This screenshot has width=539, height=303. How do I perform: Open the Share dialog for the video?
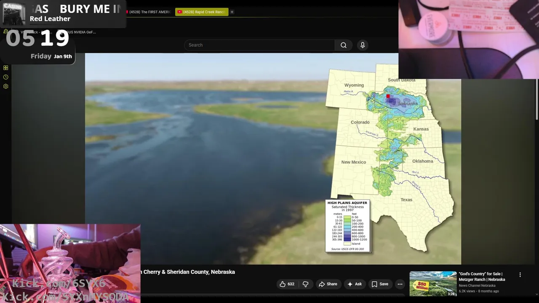pos(328,284)
